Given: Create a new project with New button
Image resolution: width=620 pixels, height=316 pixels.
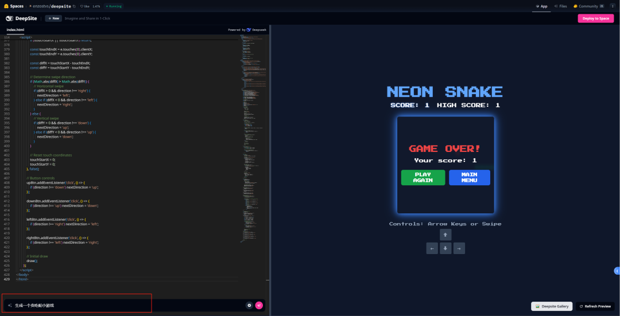Looking at the screenshot, I should point(53,18).
